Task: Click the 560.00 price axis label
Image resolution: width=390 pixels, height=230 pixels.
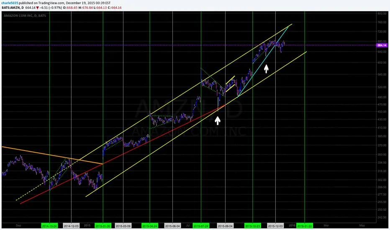Action: [x=382, y=74]
